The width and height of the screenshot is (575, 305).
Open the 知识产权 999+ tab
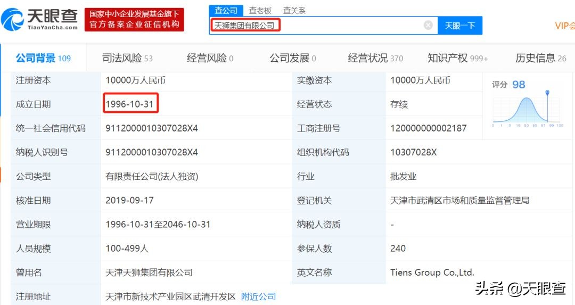click(x=458, y=58)
